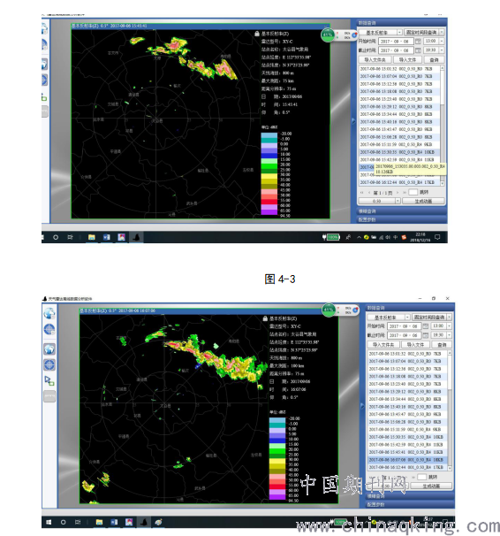Collapse the side panel via arrow in lower window
Screen dimensions: 500x536
click(x=362, y=406)
